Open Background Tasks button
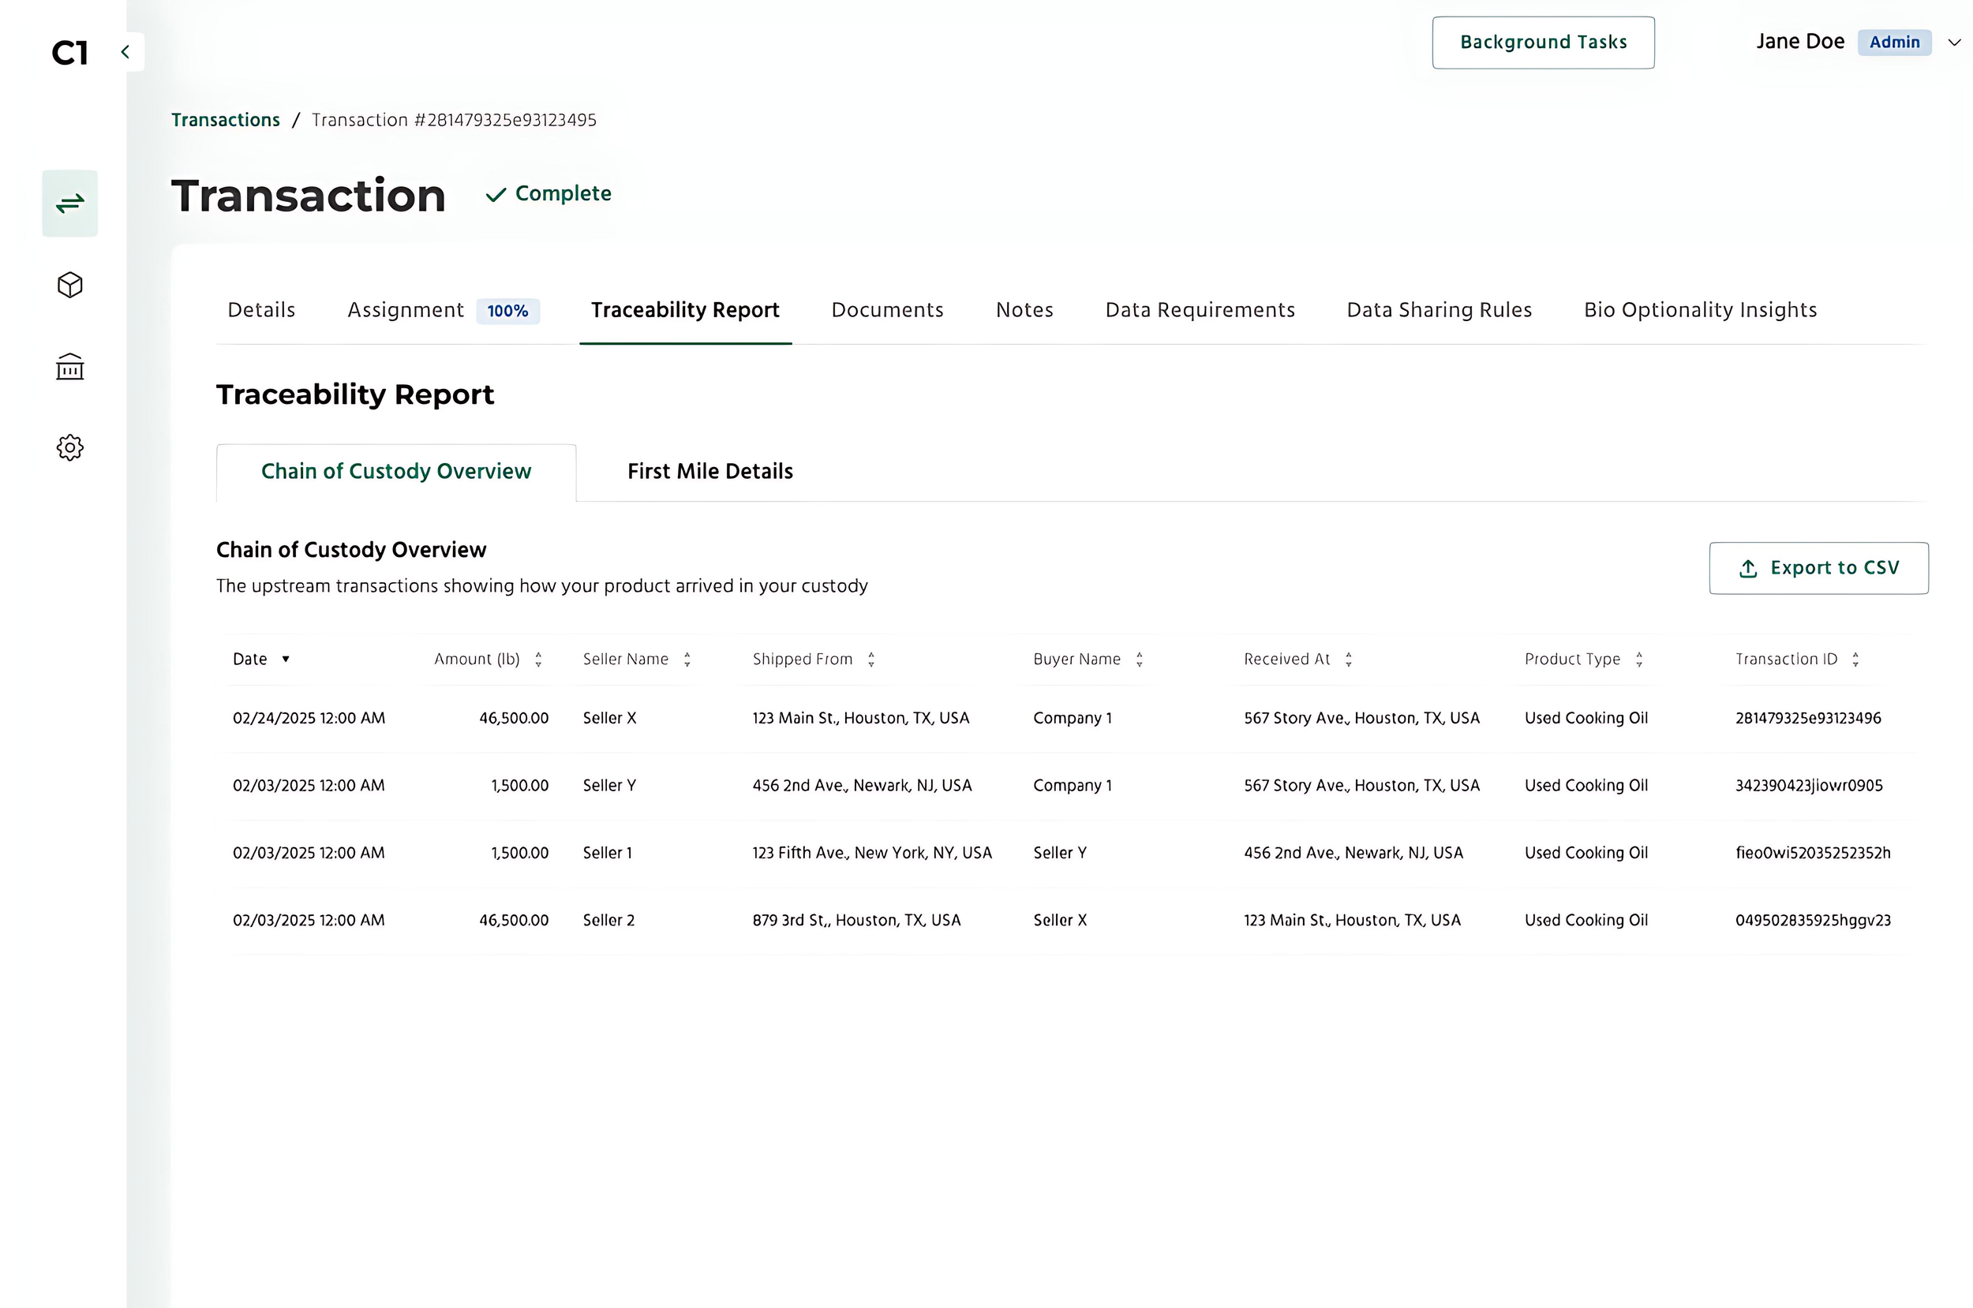This screenshot has height=1308, width=1973. tap(1543, 43)
